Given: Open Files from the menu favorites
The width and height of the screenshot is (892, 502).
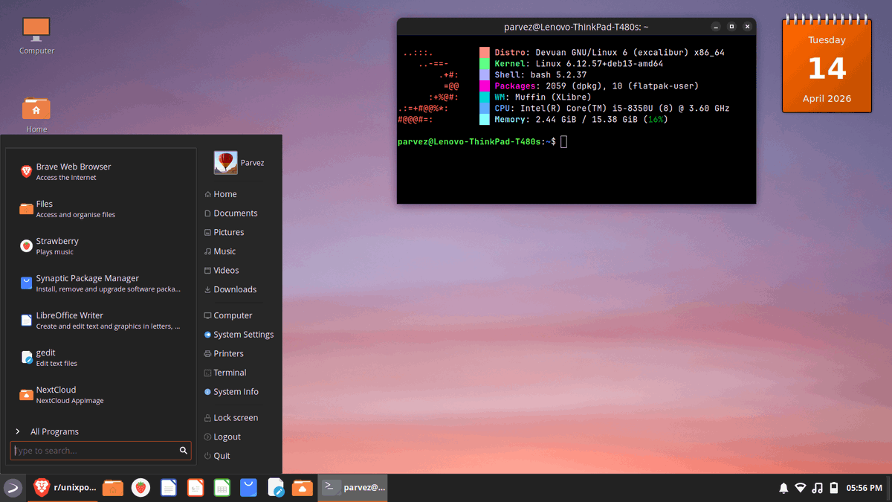Looking at the screenshot, I should click(x=100, y=209).
